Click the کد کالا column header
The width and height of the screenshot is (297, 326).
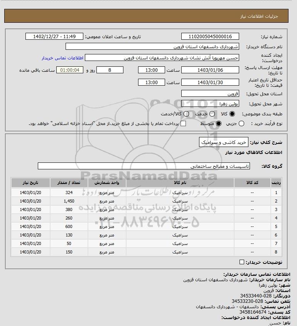pyautogui.click(x=252, y=182)
